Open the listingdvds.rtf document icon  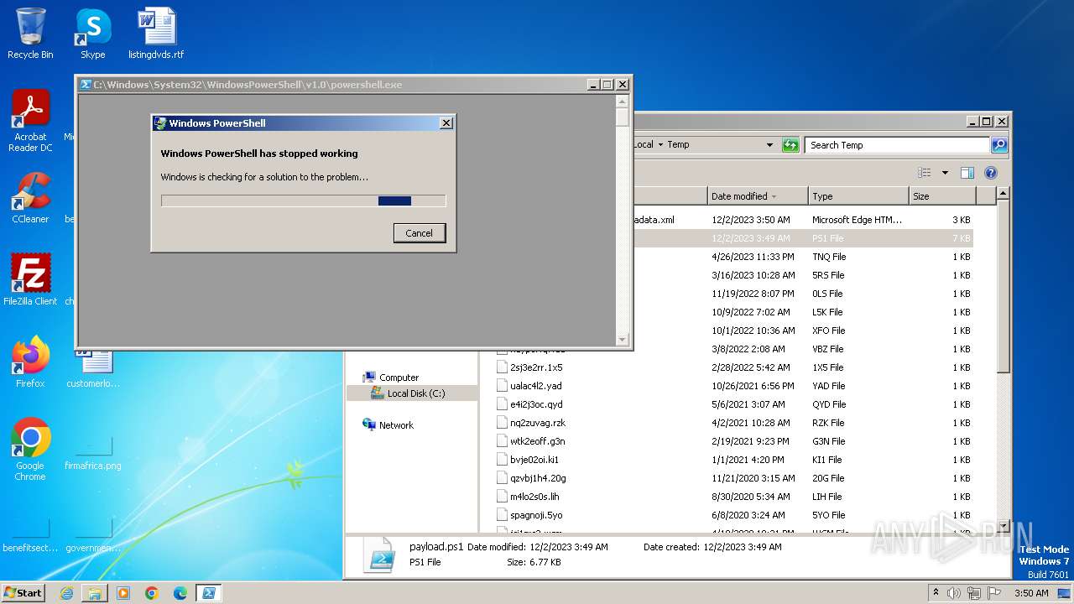point(156,34)
